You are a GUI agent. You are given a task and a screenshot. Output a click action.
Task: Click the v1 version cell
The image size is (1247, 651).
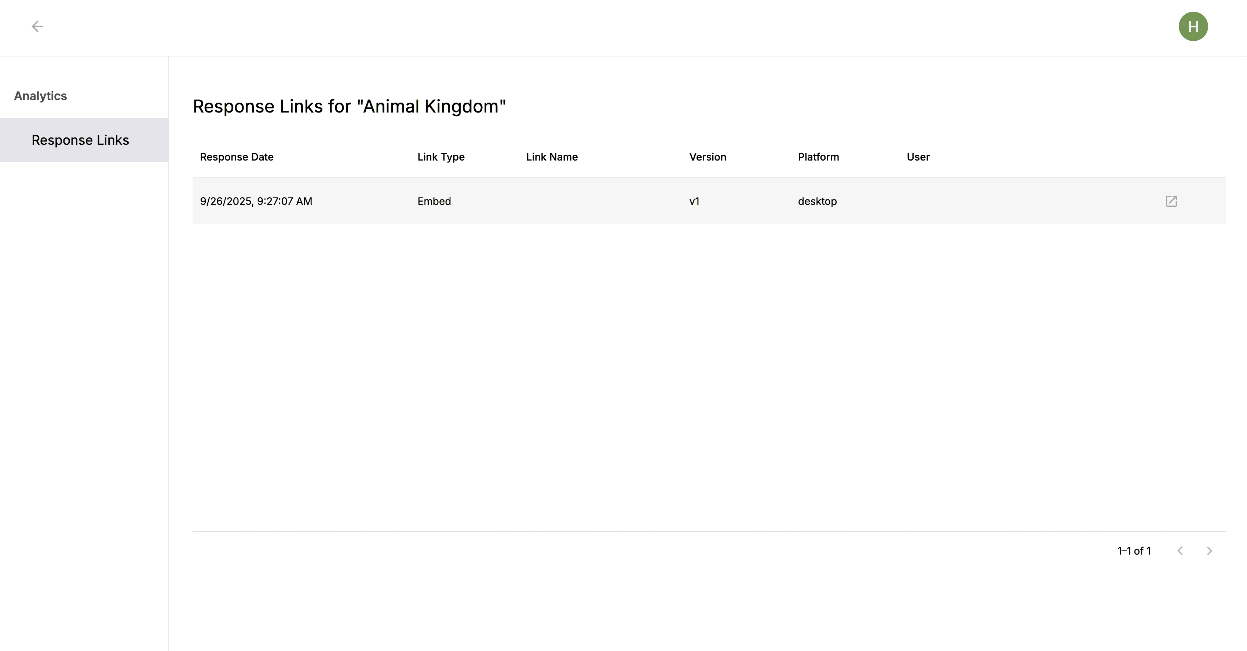694,201
